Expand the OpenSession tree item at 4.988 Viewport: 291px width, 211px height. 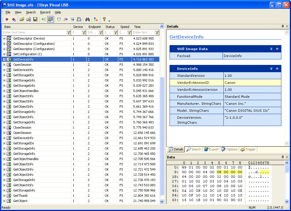4,65
